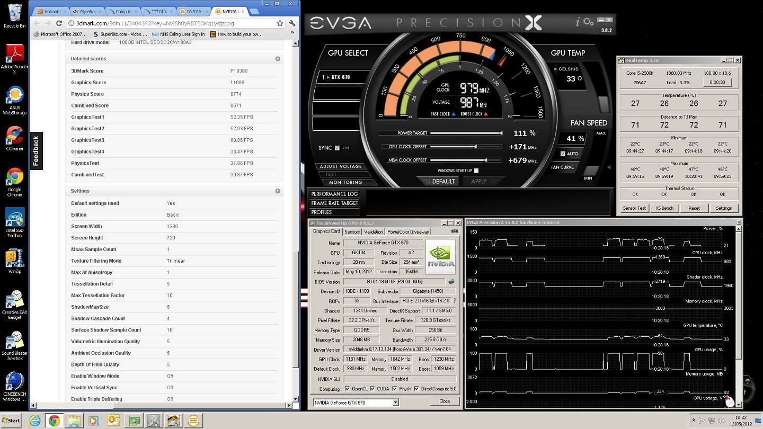Collapse the Settings section
The image size is (763, 429).
click(278, 191)
